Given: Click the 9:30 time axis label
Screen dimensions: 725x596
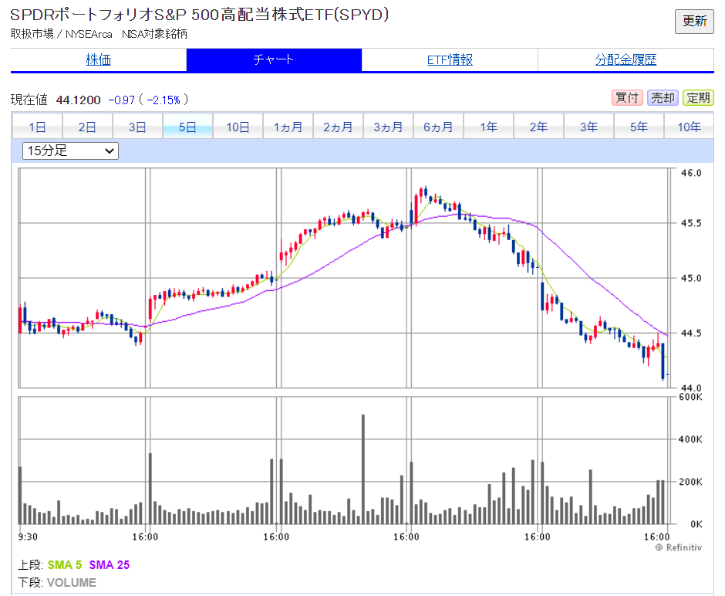Looking at the screenshot, I should (28, 537).
